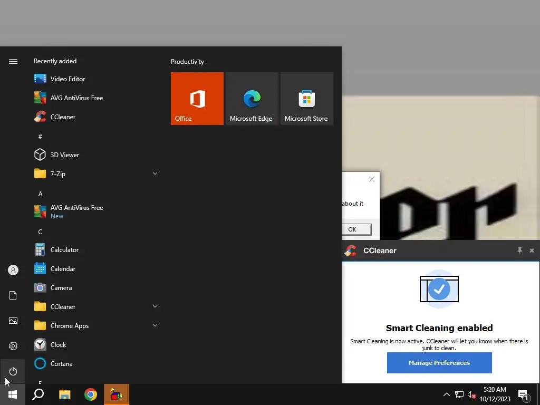The image size is (540, 405).
Task: Open Clock app
Action: pyautogui.click(x=97, y=344)
